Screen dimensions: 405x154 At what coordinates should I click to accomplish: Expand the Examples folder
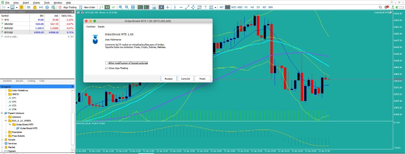6,132
